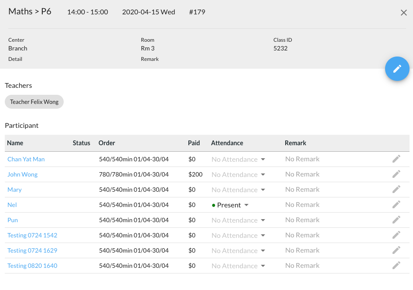Click the Nel participant name link
Image resolution: width=413 pixels, height=290 pixels.
pos(12,205)
